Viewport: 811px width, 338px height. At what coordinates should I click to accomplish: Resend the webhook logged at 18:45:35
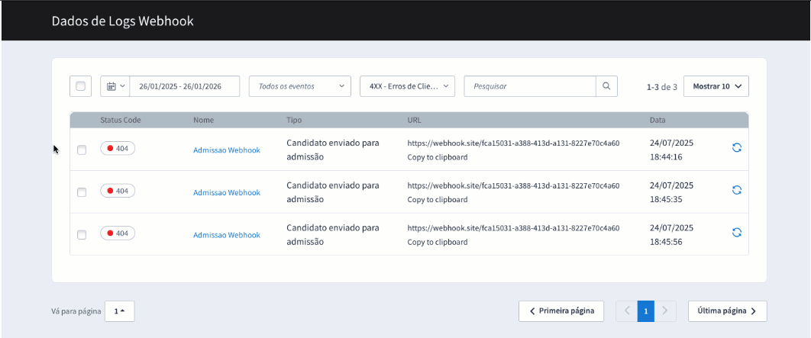[737, 191]
